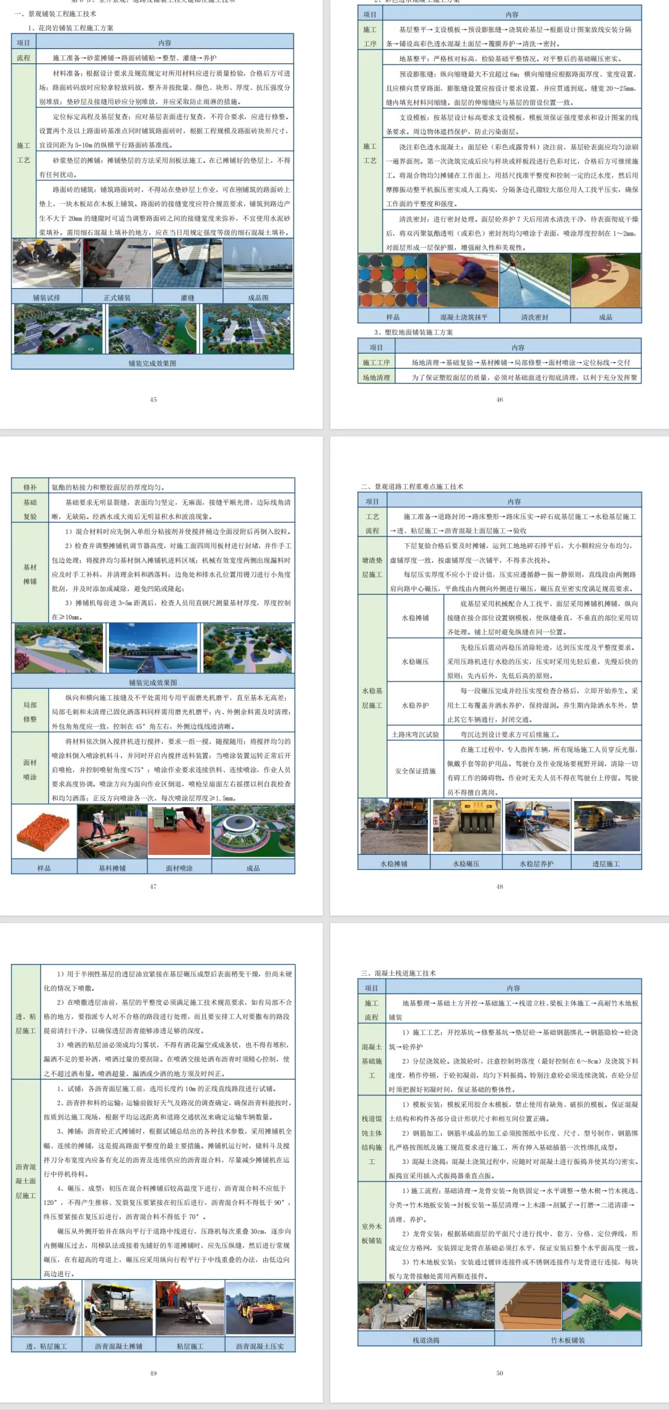669x1410 pixels.
Task: Open the 基料摊铺 photo on page 47
Action: tap(112, 831)
